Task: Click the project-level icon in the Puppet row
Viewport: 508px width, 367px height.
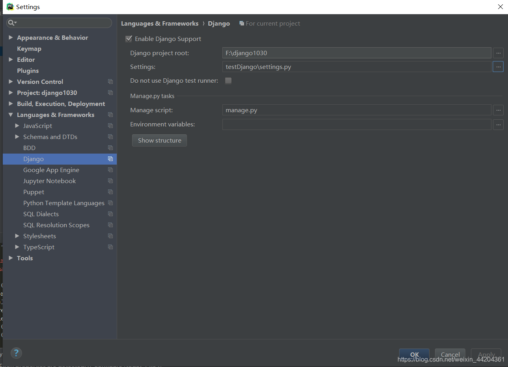Action: click(110, 192)
